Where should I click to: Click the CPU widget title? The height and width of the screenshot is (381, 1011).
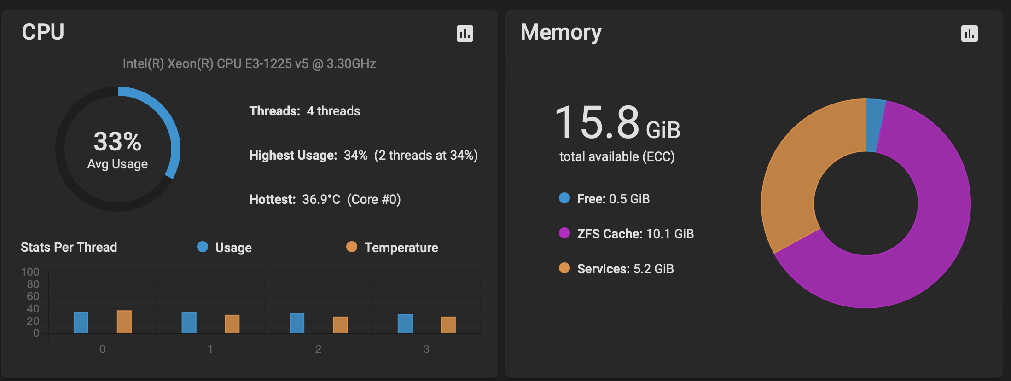[x=43, y=32]
